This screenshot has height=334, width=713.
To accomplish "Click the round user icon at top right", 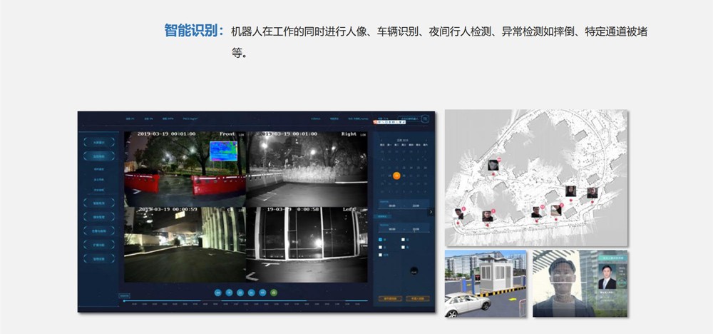I will click(x=426, y=119).
